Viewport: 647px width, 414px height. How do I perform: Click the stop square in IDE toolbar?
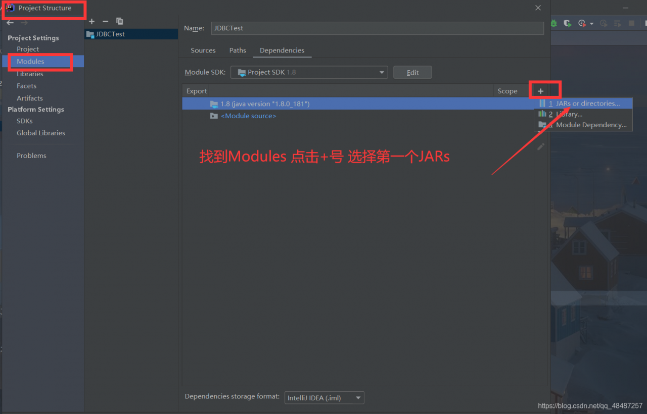631,23
